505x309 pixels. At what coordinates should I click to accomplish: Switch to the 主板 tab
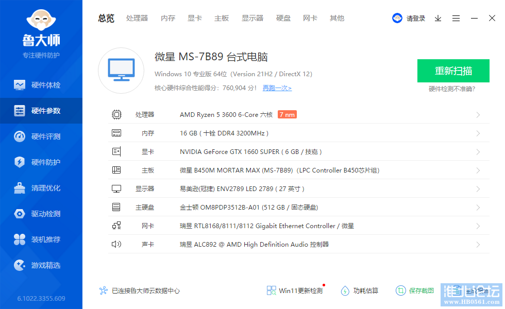click(222, 19)
